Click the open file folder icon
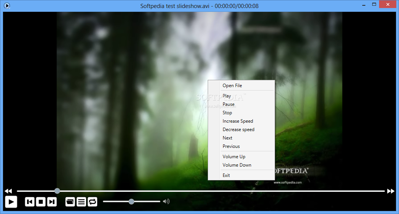 70,202
